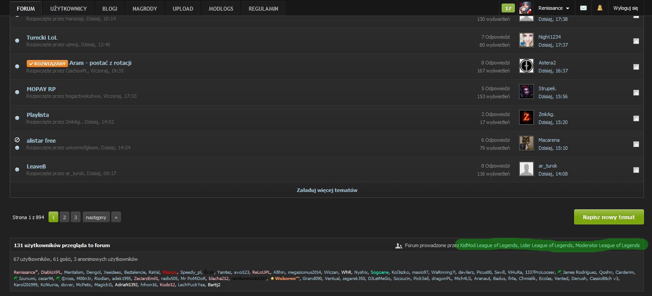This screenshot has height=296, width=652.
Task: Tick the checkbox for MOPAY RP topic
Action: click(636, 92)
